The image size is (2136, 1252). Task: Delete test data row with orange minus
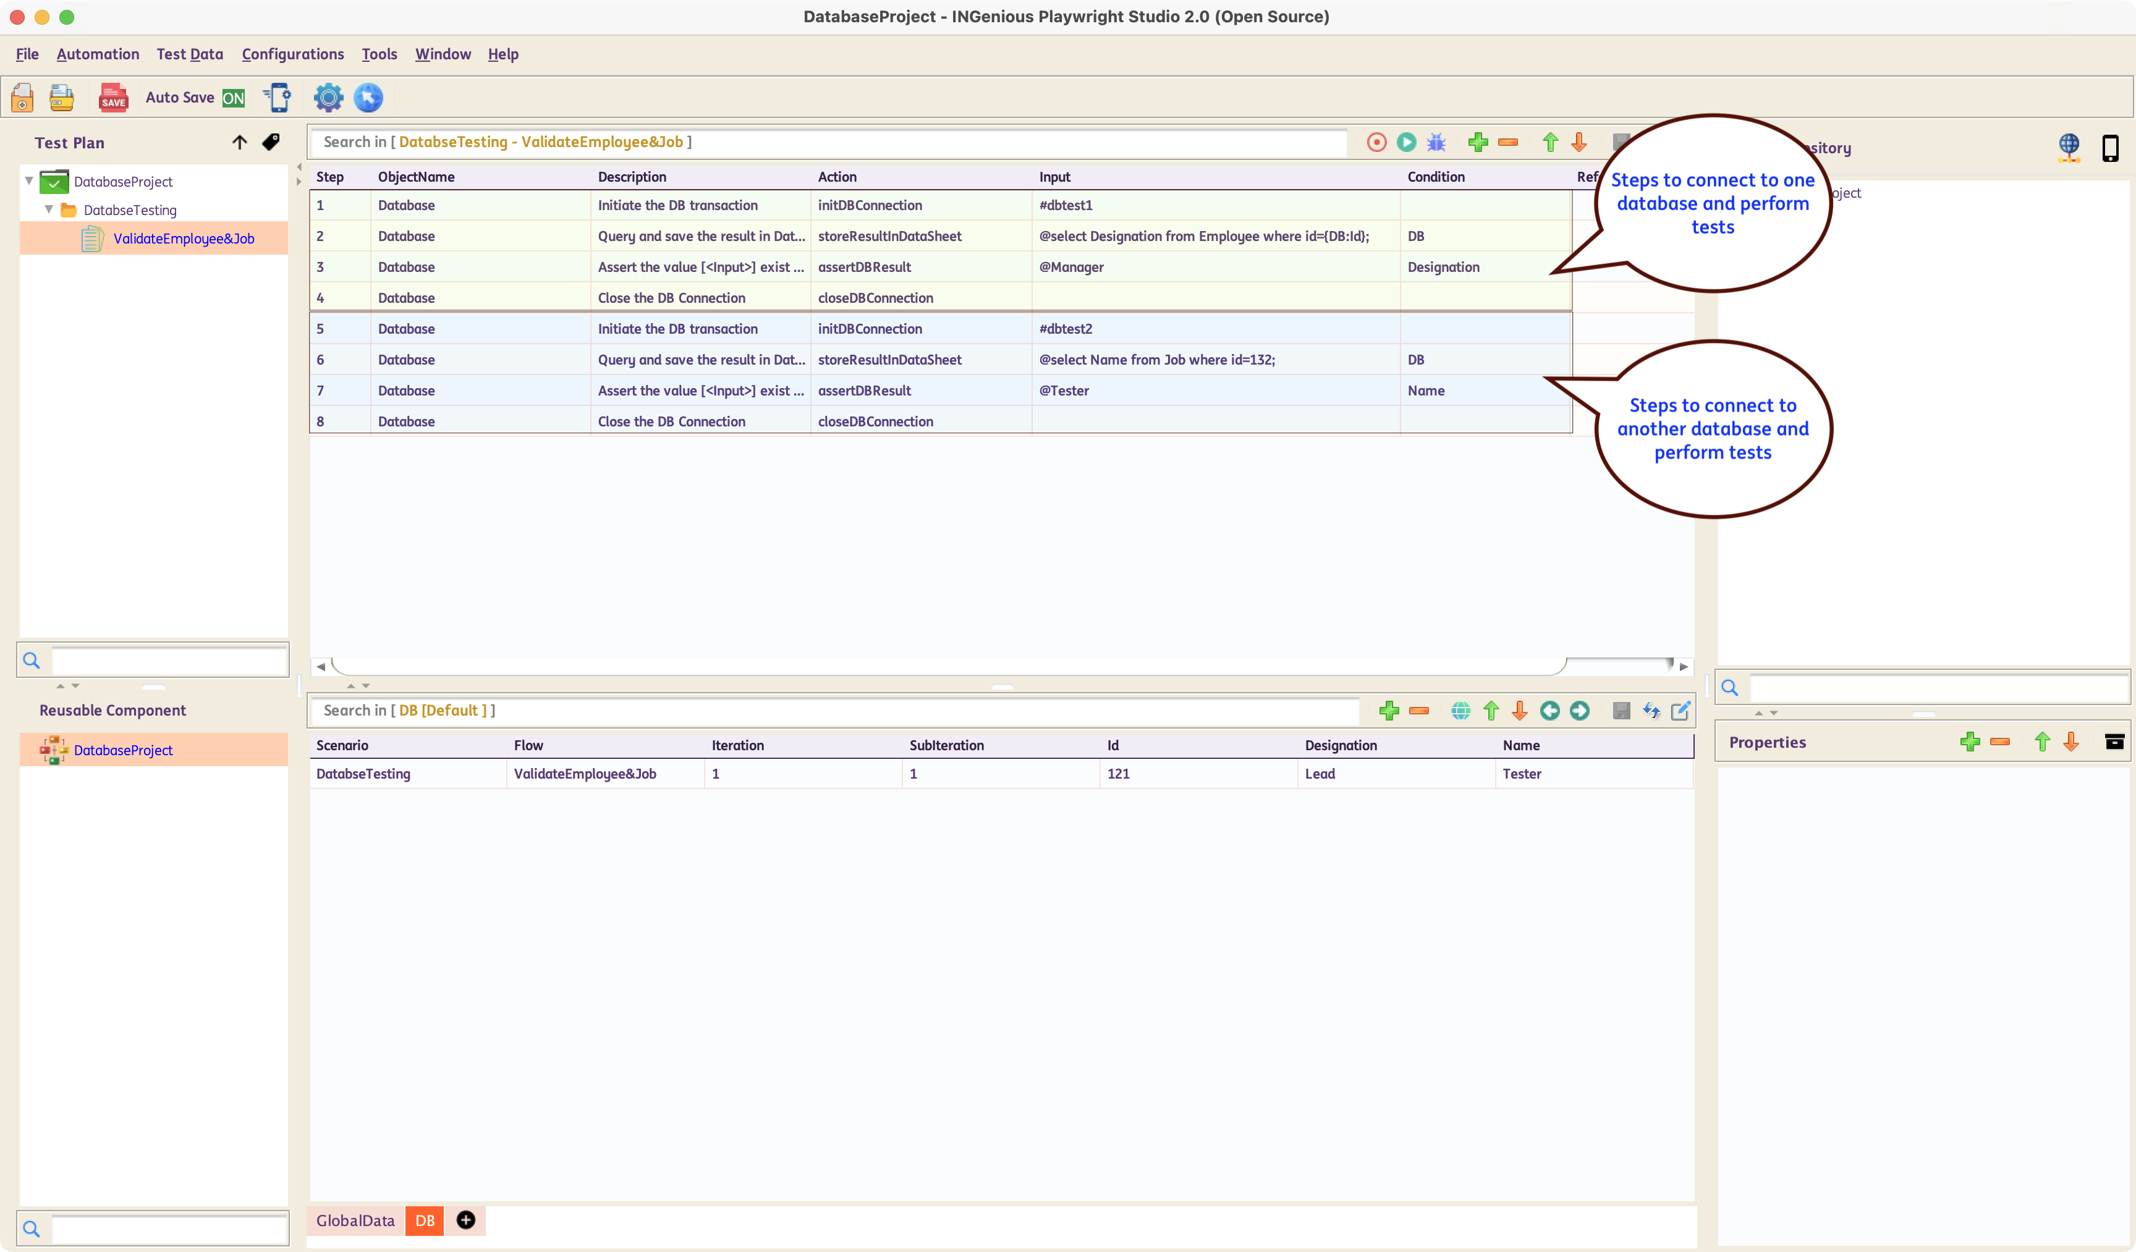[x=1419, y=710]
